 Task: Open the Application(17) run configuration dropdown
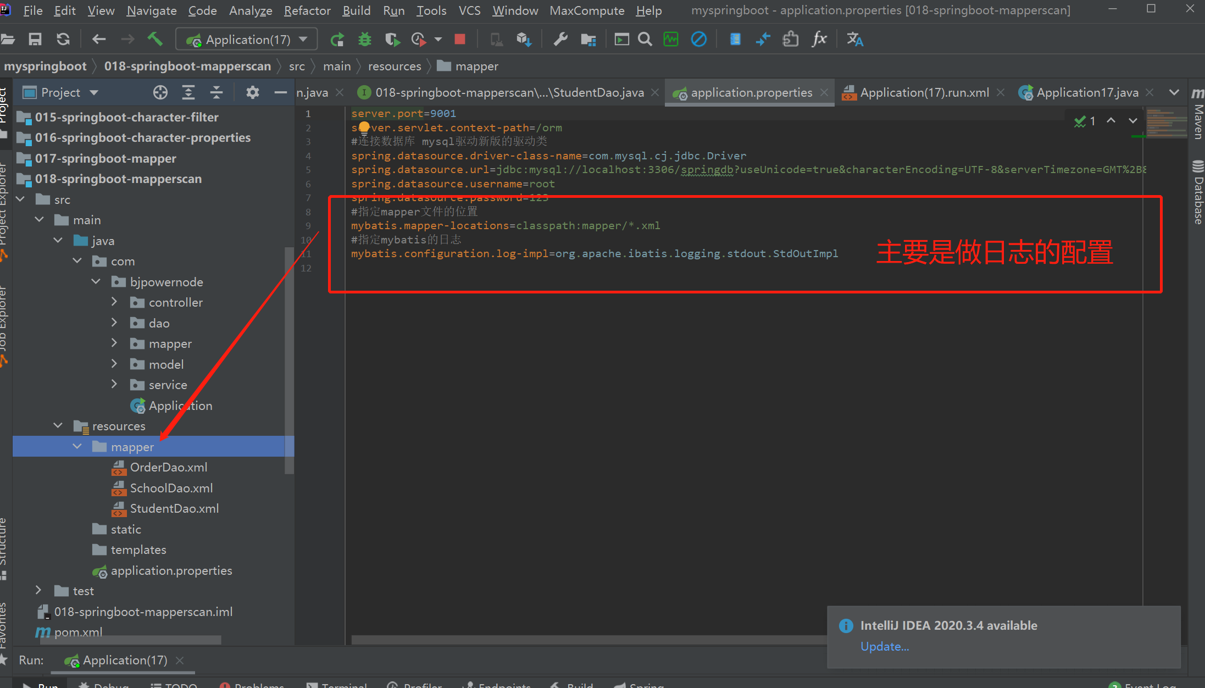tap(247, 40)
